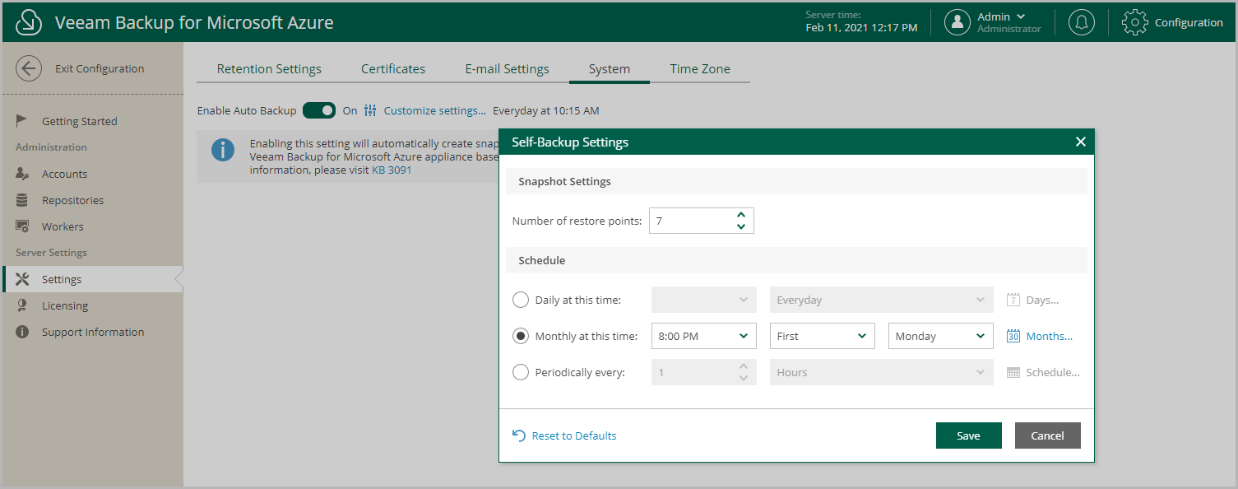Click the Configuration gear icon

pyautogui.click(x=1135, y=22)
